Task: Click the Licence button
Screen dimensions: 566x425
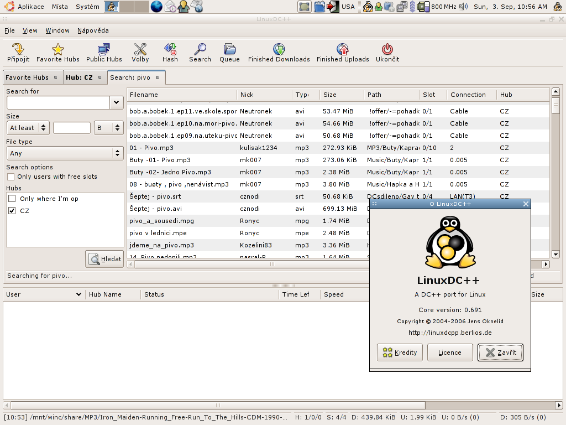Action: pyautogui.click(x=450, y=353)
